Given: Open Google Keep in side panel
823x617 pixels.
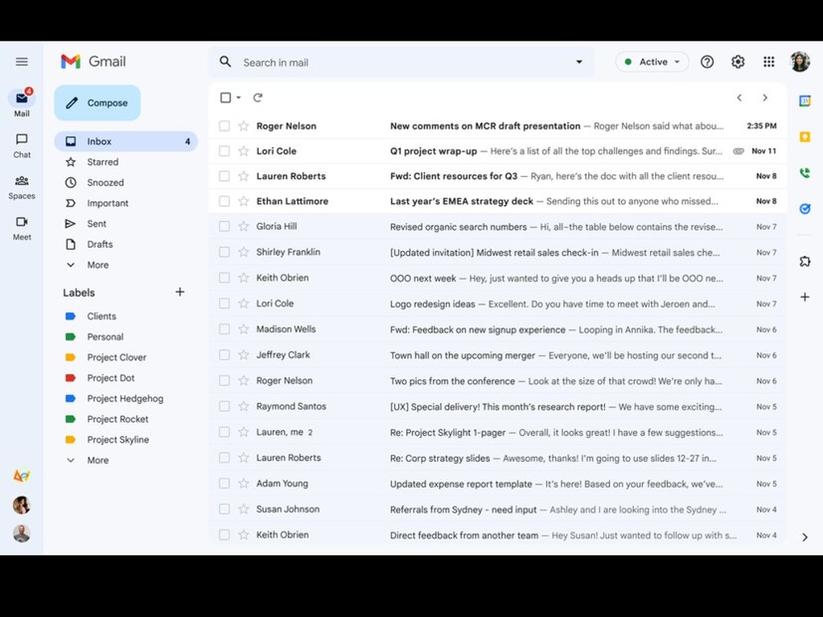Looking at the screenshot, I should [804, 136].
